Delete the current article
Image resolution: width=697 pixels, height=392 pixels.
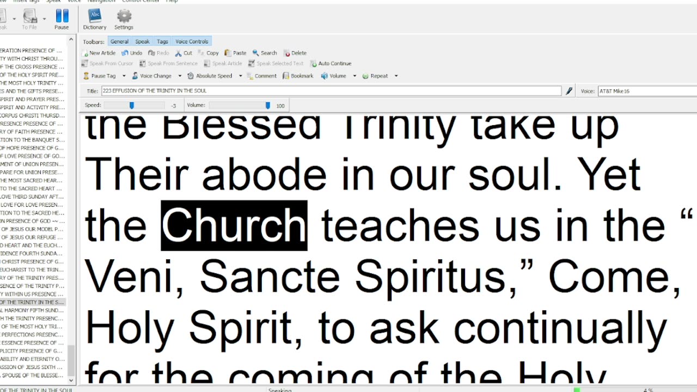pos(295,53)
